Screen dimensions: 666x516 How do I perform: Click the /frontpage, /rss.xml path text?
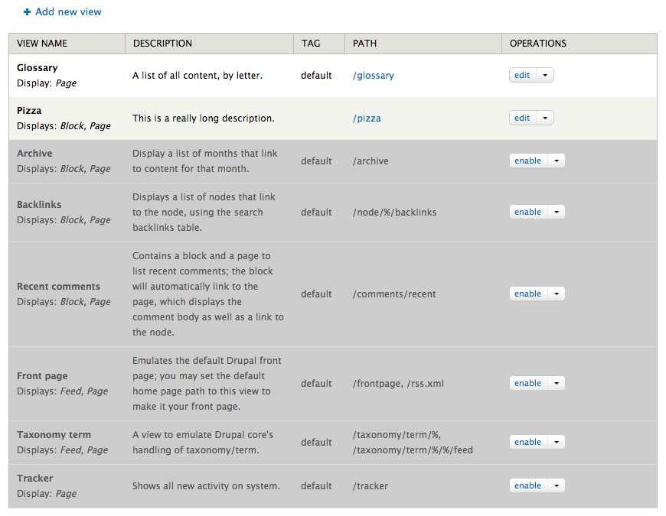coord(398,384)
